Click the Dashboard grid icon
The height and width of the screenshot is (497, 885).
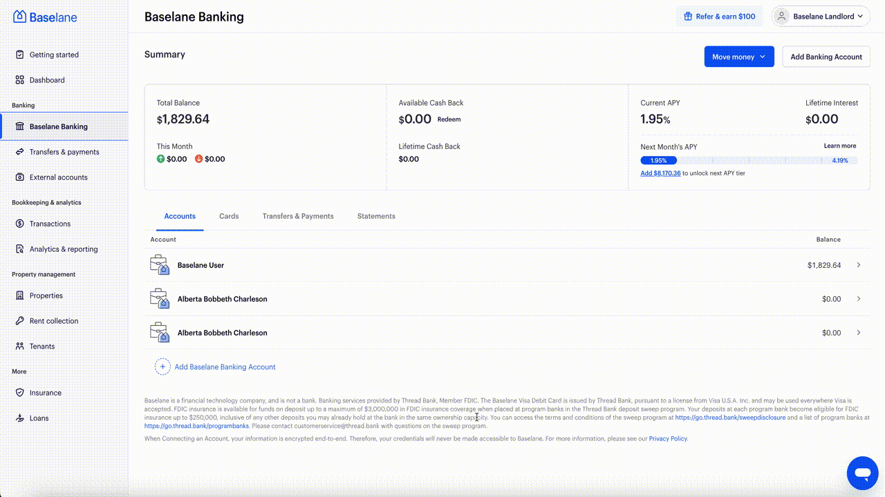point(19,80)
